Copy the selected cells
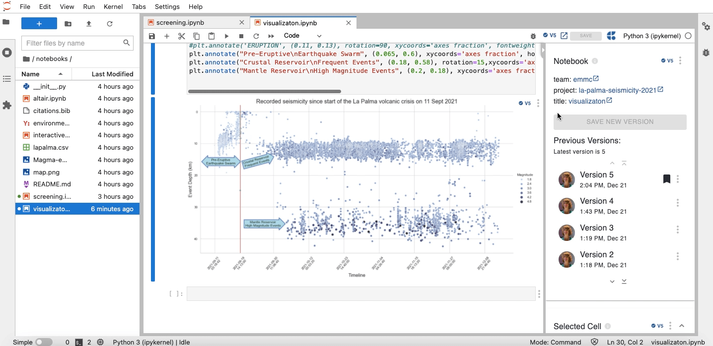713x346 pixels. coord(197,36)
